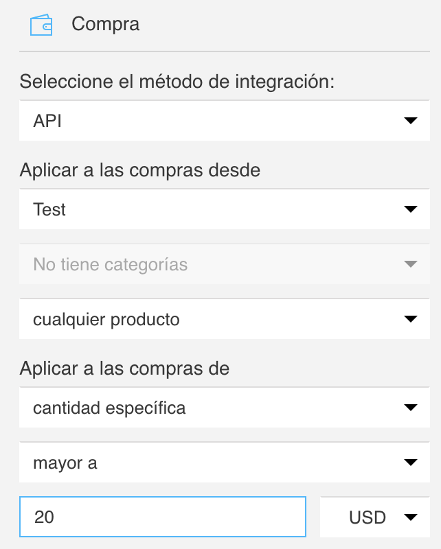Click the disabled No tiene categorías dropdown

coord(225,264)
